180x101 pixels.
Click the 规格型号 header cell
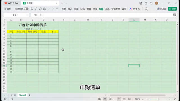click(33, 32)
